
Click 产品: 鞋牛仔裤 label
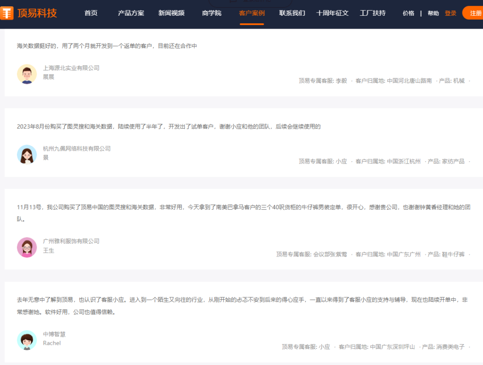tap(446, 254)
